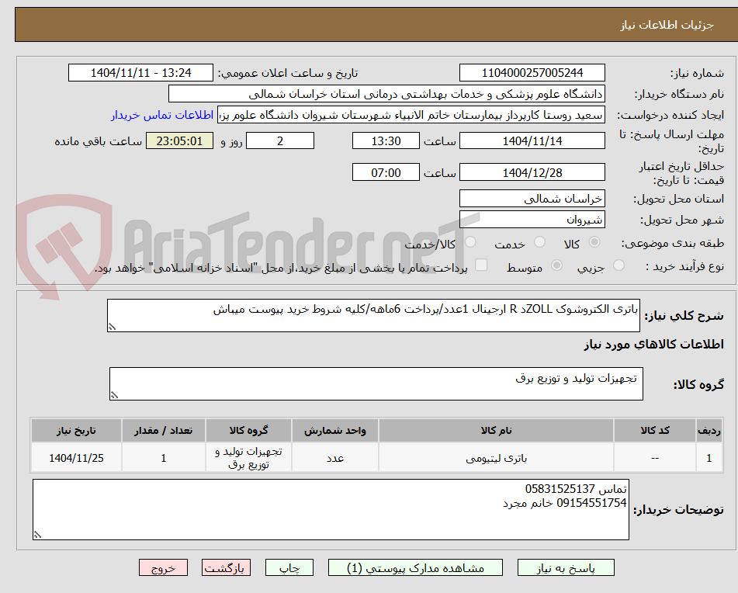738x593 pixels.
Task: Click the باتری لیتیومی item name cell
Action: pyautogui.click(x=496, y=458)
